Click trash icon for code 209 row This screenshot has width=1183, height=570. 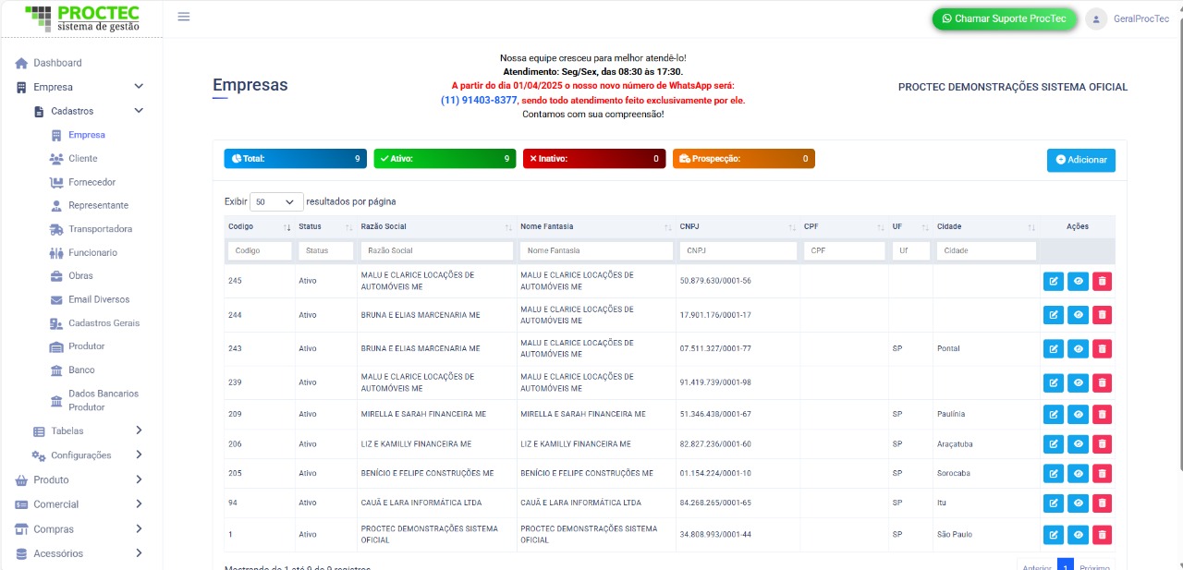coord(1102,415)
